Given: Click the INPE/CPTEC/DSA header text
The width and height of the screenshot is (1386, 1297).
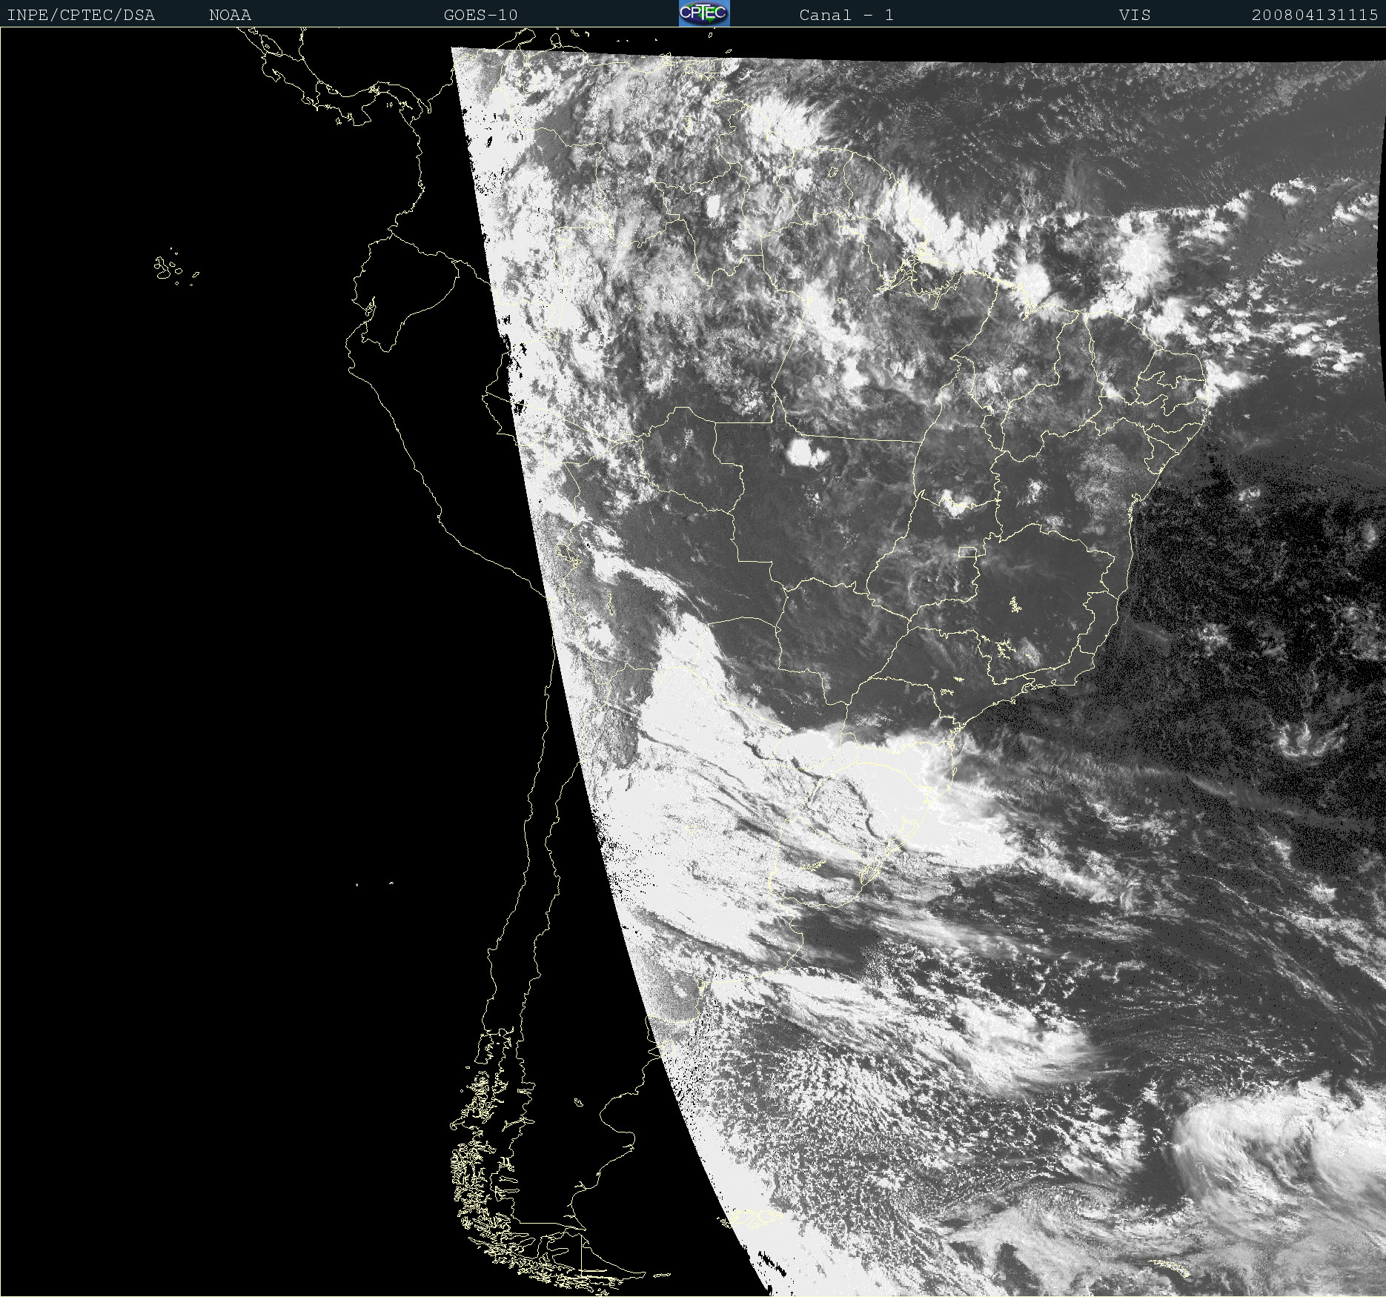Looking at the screenshot, I should [x=82, y=15].
